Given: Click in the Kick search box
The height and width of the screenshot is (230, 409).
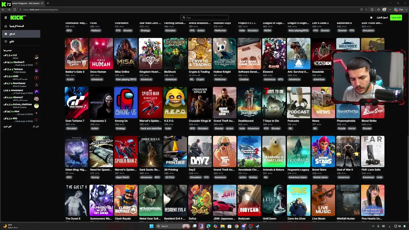Looking at the screenshot, I should (204, 18).
